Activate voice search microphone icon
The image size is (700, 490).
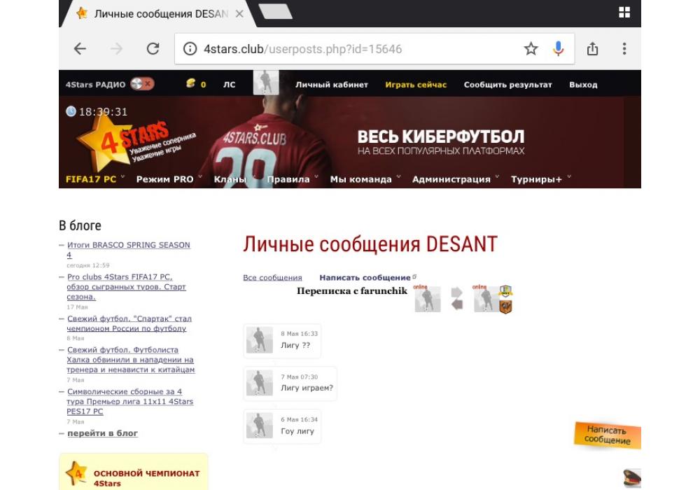[558, 48]
